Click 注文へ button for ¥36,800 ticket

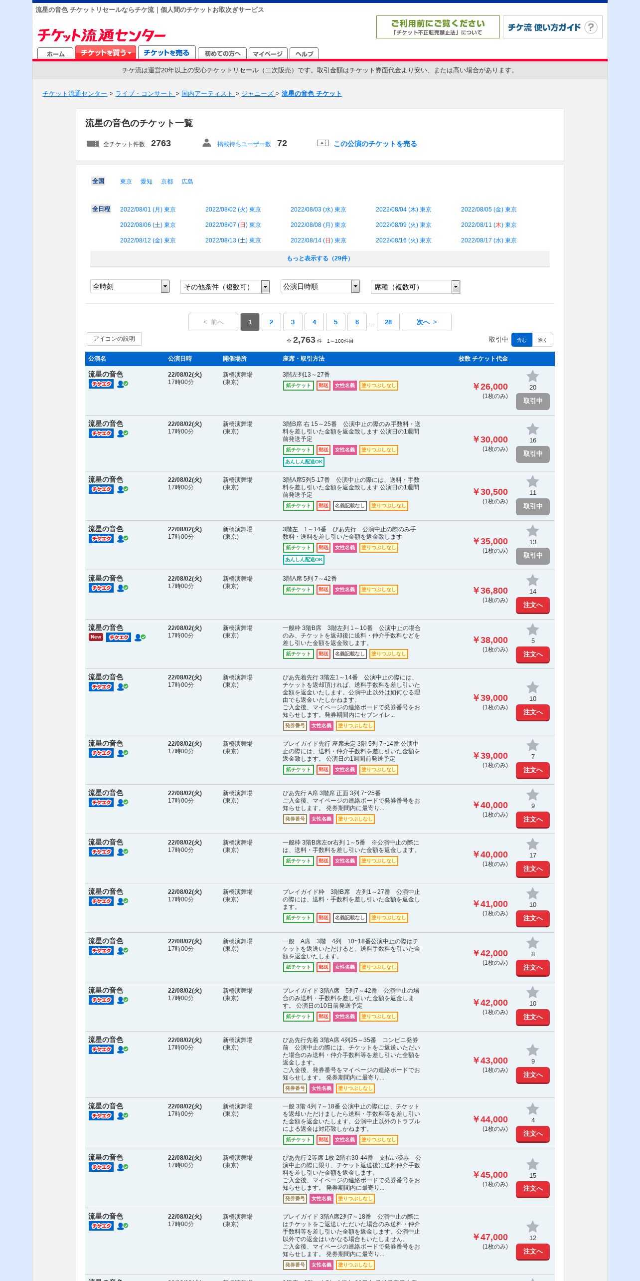pyautogui.click(x=532, y=605)
